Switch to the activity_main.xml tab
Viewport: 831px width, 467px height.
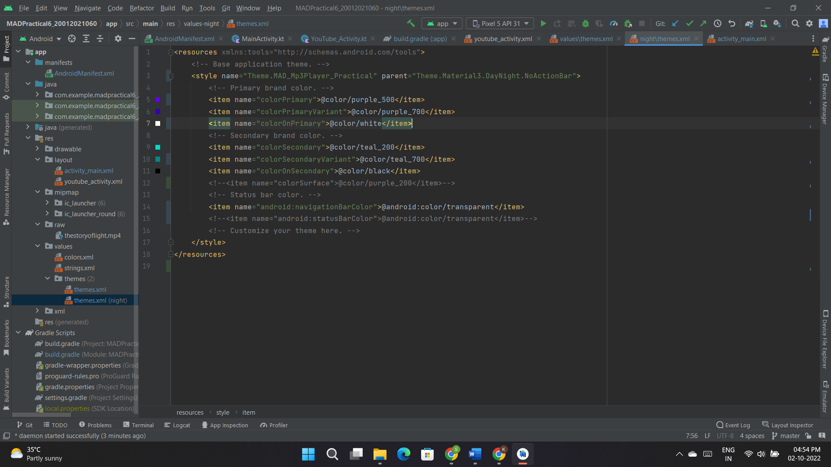click(741, 38)
